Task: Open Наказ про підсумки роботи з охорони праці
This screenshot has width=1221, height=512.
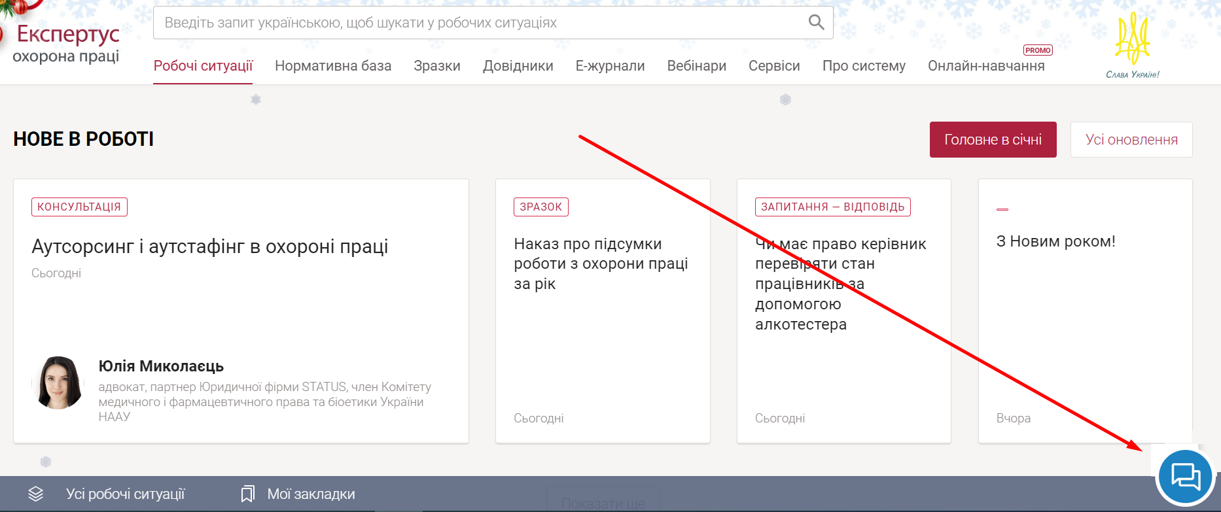Action: pyautogui.click(x=601, y=264)
